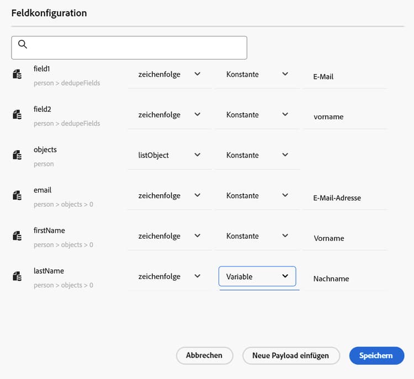Viewport: 414px width, 379px height.
Task: Click the Speichern button
Action: coord(376,355)
